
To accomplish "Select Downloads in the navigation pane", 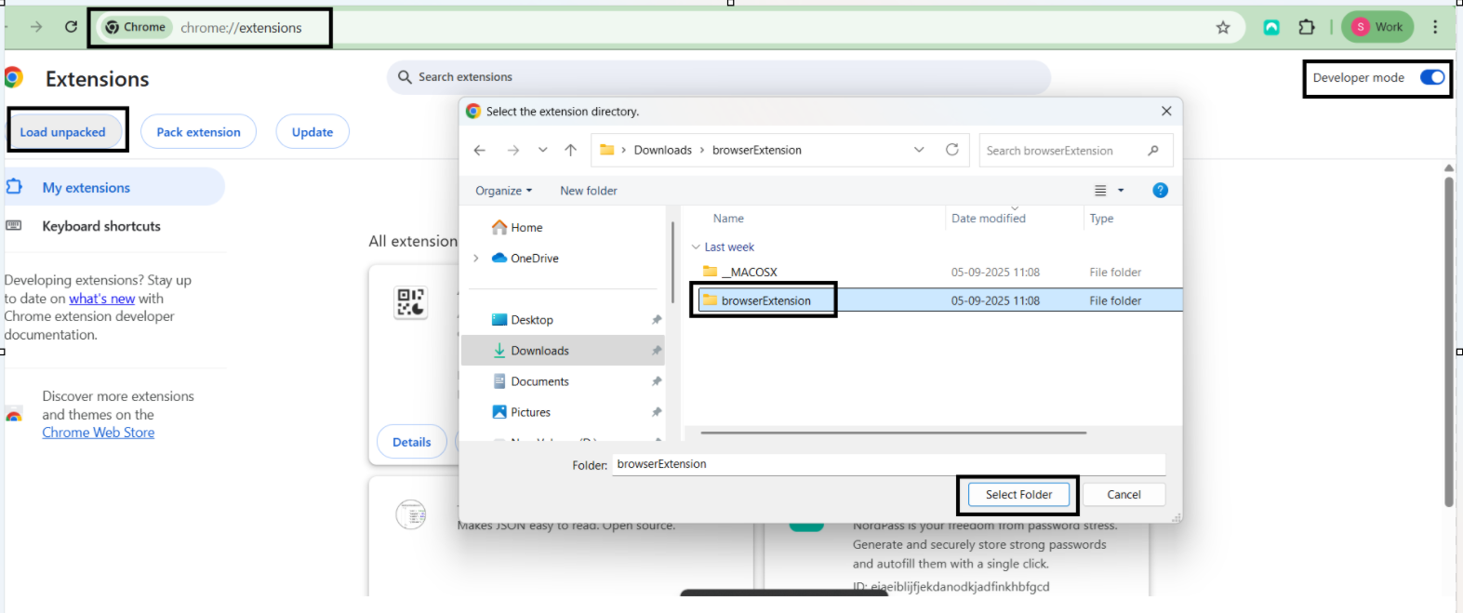I will 539,351.
